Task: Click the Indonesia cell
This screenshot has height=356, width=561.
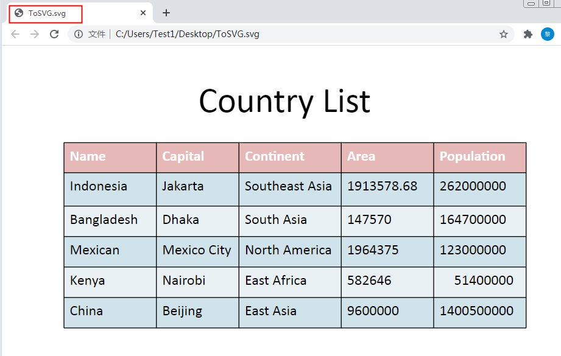Action: [x=99, y=186]
